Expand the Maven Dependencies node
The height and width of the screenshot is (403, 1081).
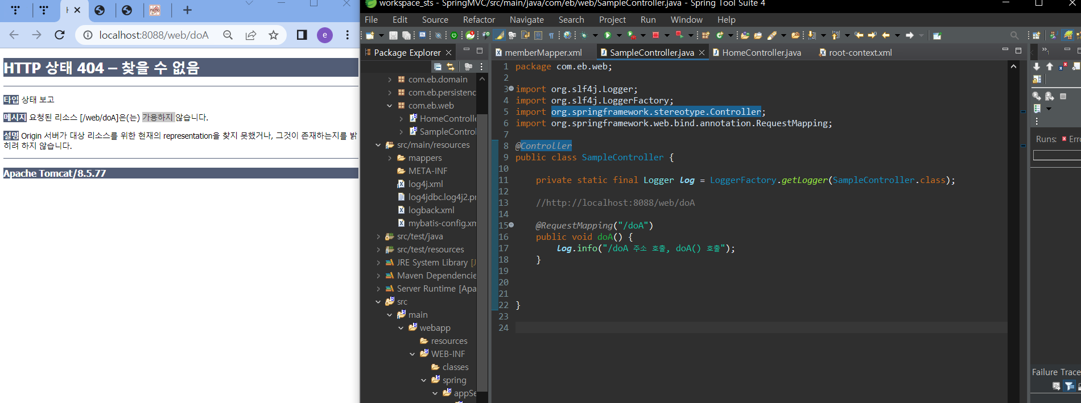378,276
